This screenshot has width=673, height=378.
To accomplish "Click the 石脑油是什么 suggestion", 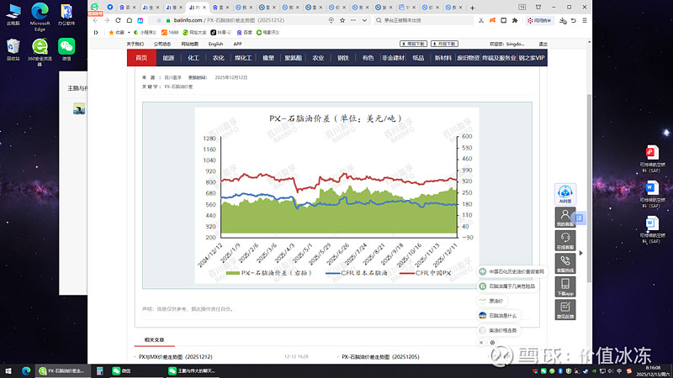I will pos(503,315).
